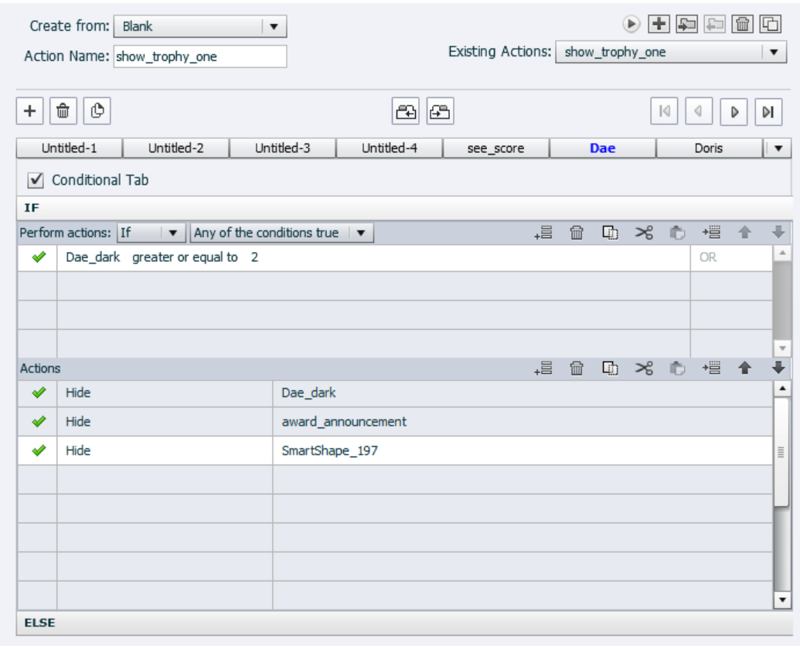Open 'Any of the conditions true' dropdown
Image resolution: width=800 pixels, height=646 pixels.
click(282, 233)
